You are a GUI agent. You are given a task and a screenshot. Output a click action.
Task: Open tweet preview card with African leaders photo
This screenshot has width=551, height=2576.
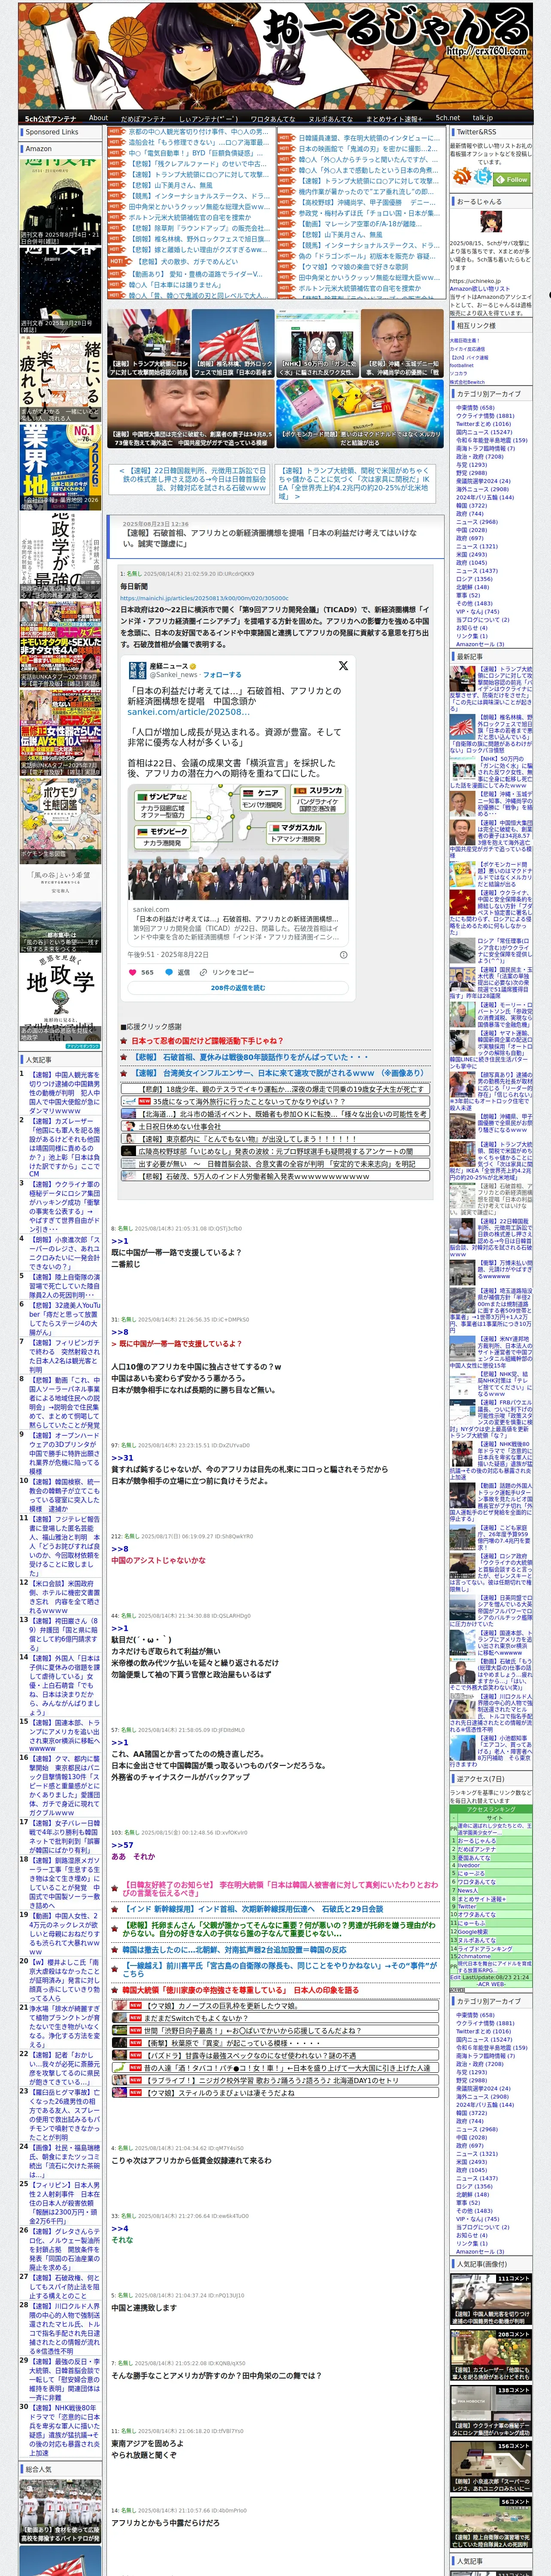click(x=238, y=865)
